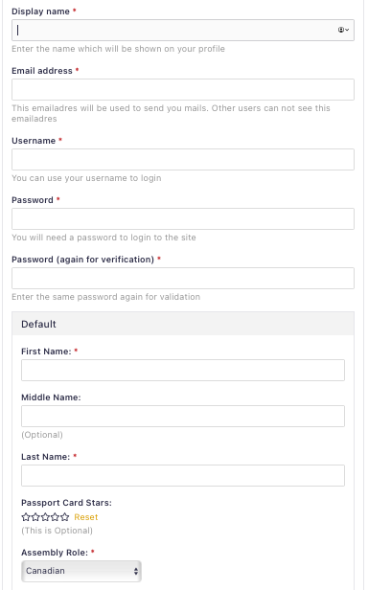Click the Passport Card Stars label
This screenshot has width=368, height=590.
point(66,503)
